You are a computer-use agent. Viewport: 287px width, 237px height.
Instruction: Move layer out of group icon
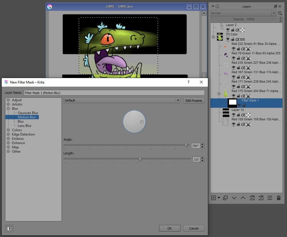point(252,198)
